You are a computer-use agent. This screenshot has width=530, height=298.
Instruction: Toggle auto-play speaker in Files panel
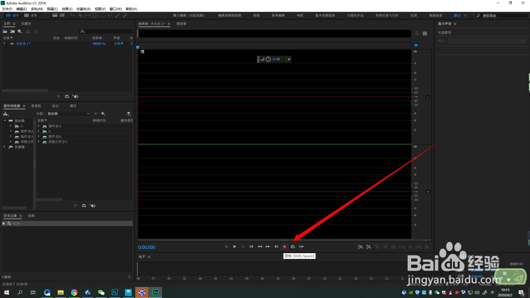(76, 96)
